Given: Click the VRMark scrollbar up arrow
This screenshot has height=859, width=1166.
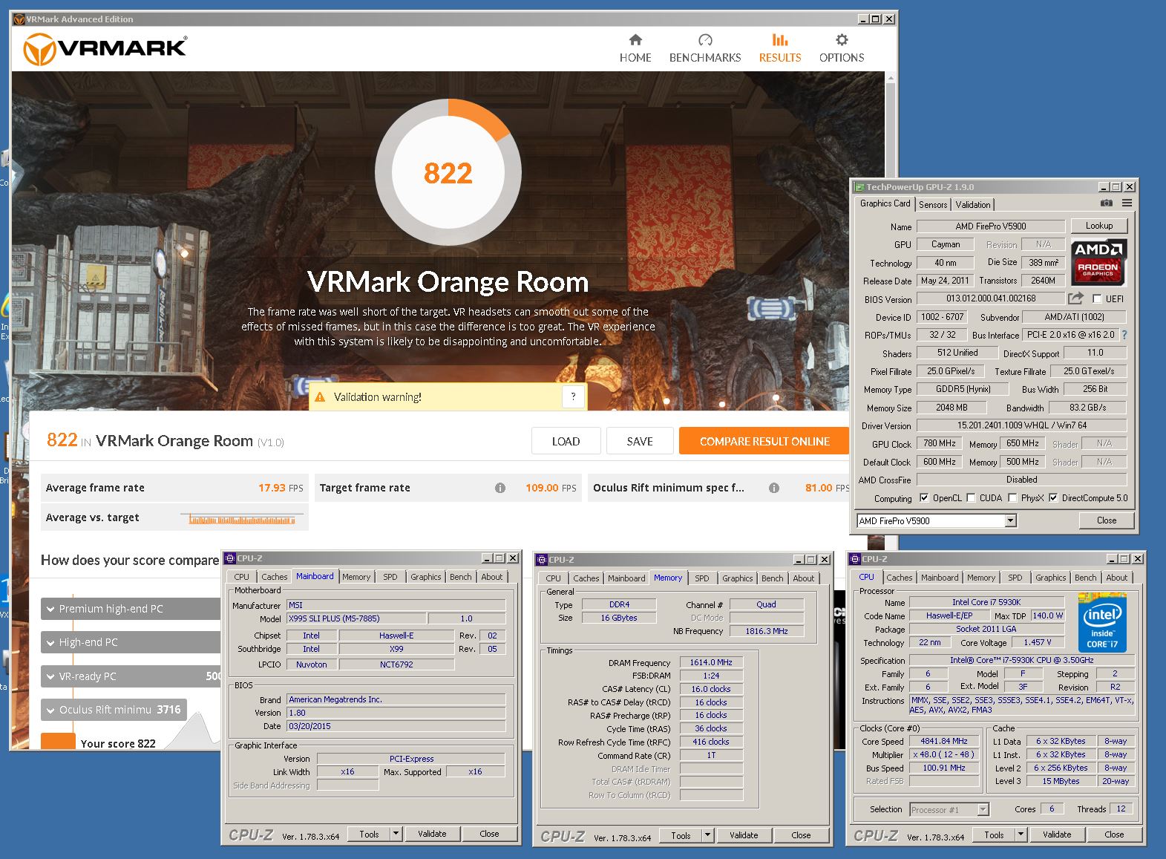Looking at the screenshot, I should (x=891, y=77).
